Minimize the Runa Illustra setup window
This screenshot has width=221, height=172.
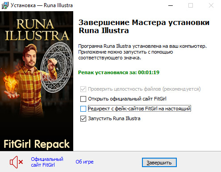171,5
